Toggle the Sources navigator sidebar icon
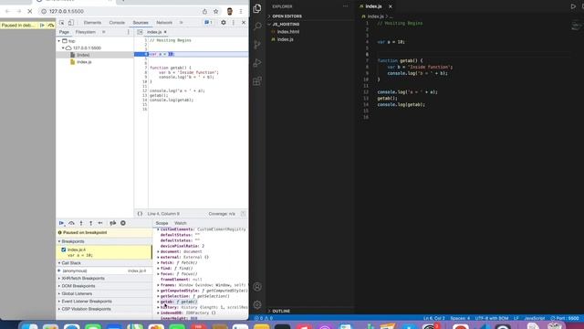This screenshot has width=584, height=329. [x=140, y=32]
